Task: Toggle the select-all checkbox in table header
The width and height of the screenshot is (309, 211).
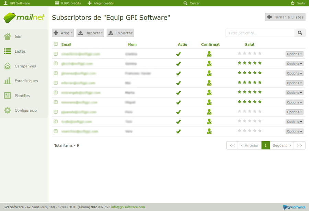Action: [x=56, y=44]
